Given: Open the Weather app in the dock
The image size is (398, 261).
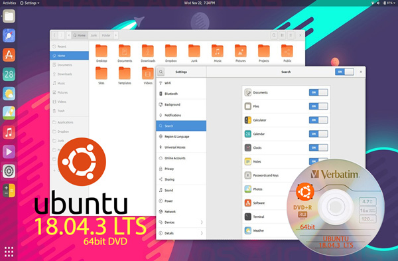Looking at the screenshot, I should (9, 94).
